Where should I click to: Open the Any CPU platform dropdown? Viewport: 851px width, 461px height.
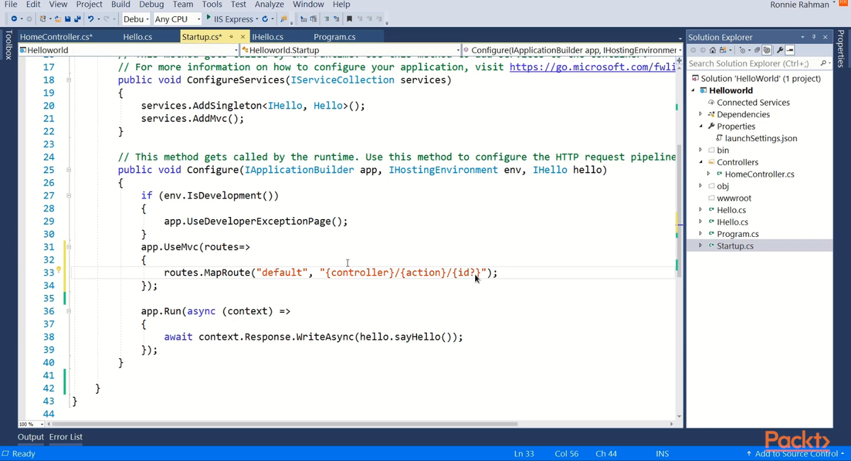point(199,19)
